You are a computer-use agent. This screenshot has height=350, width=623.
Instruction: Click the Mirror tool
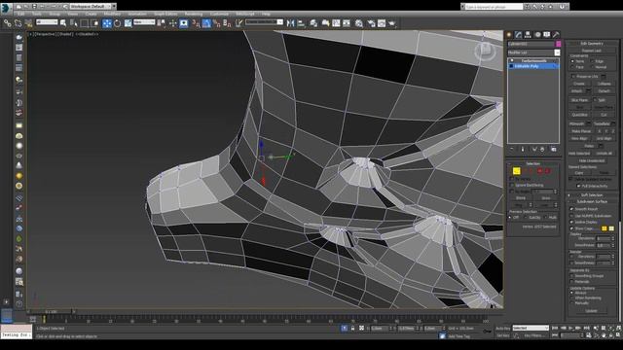[x=290, y=23]
